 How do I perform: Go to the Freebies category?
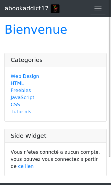coord(21,90)
